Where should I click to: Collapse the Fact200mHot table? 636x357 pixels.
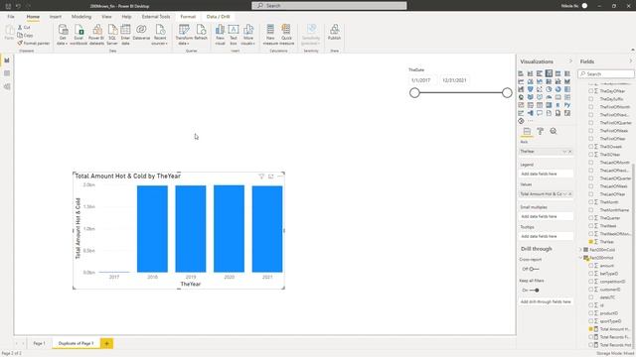(580, 258)
